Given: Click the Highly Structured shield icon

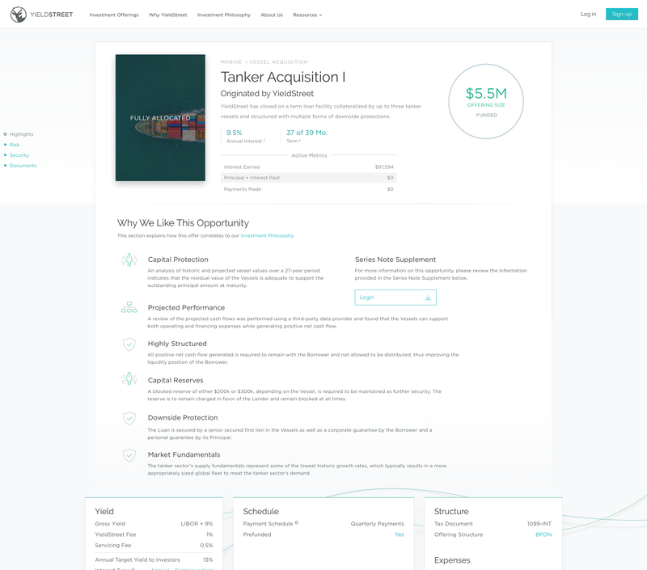Looking at the screenshot, I should pyautogui.click(x=129, y=344).
